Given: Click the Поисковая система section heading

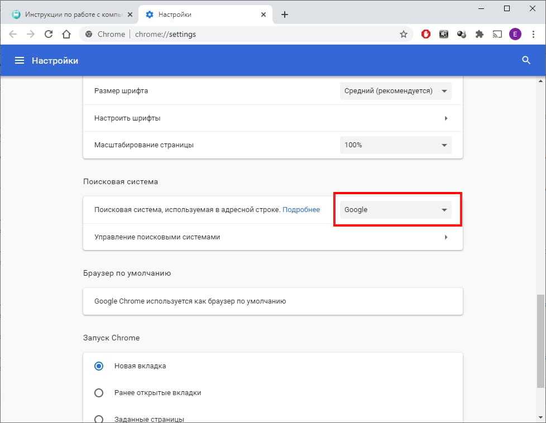Looking at the screenshot, I should point(121,181).
